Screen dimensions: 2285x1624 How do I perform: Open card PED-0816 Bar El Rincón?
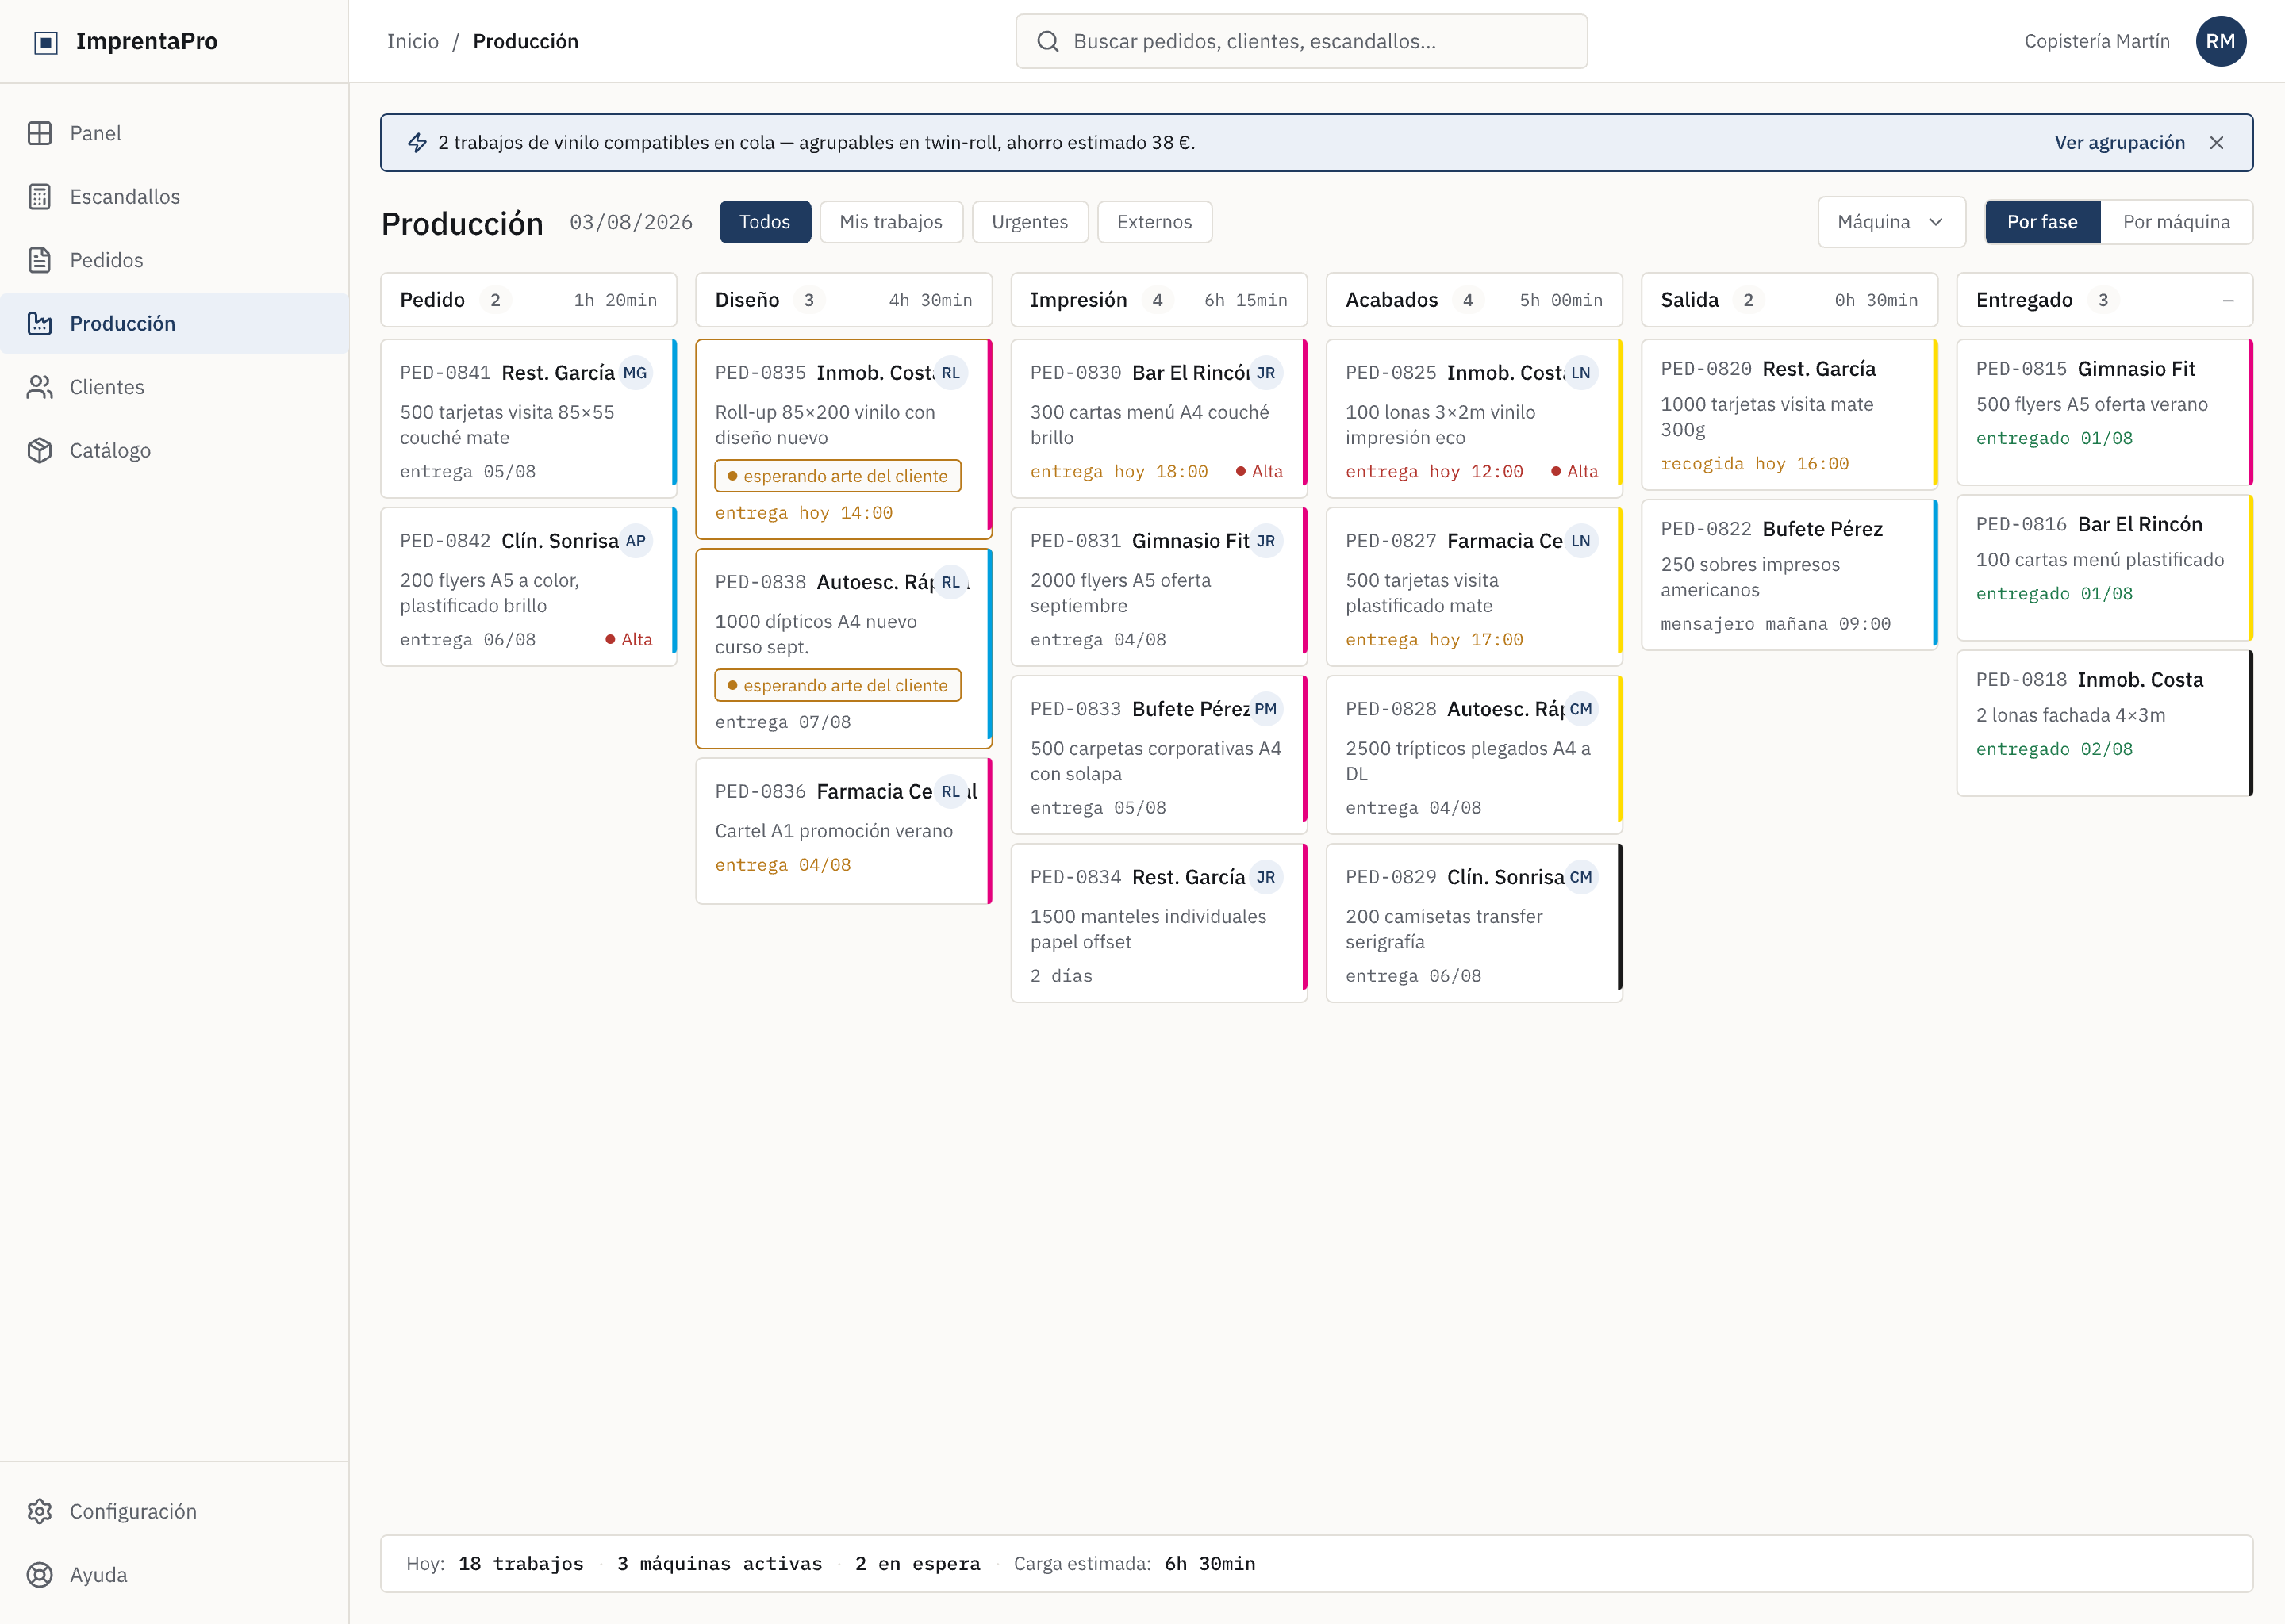pyautogui.click(x=2104, y=567)
